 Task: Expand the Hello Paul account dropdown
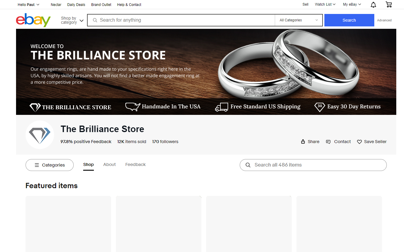[x=29, y=4]
